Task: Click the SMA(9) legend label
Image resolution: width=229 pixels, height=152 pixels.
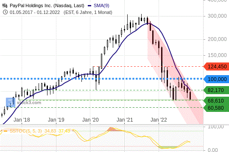Action: point(101,5)
